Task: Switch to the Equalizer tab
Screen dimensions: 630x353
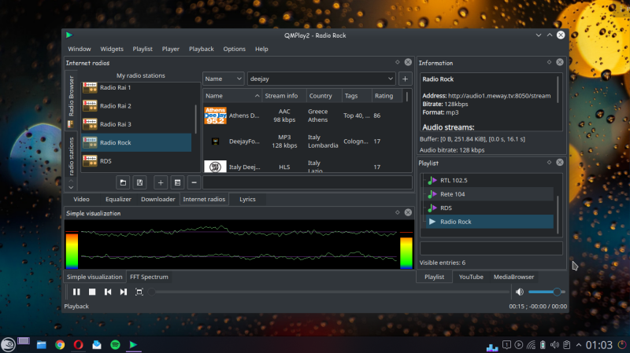Action: (x=118, y=200)
